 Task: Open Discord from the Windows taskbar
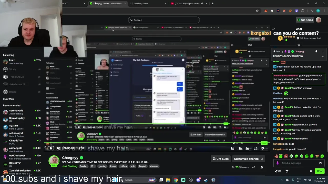(x=198, y=180)
